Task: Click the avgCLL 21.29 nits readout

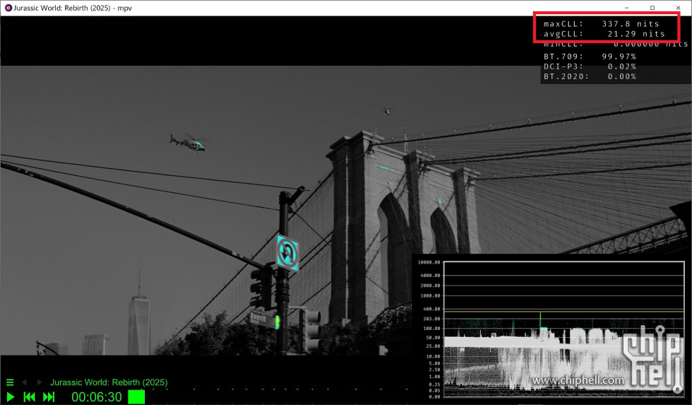Action: pos(604,33)
